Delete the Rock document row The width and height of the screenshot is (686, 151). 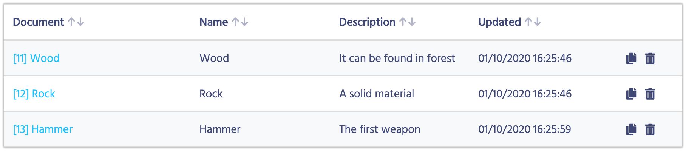650,94
